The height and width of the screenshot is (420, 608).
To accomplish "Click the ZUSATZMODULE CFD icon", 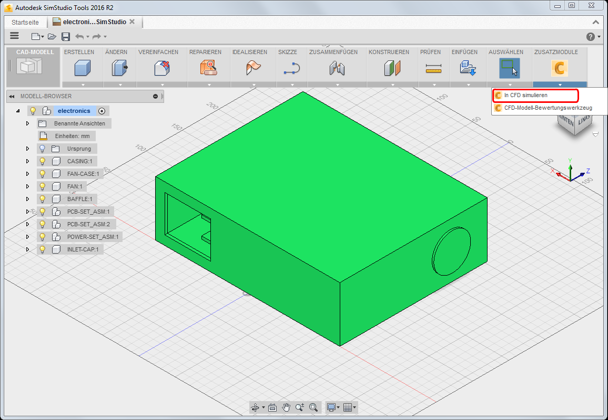I will pos(559,68).
